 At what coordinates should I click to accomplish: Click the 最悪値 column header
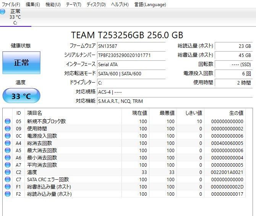(x=163, y=113)
